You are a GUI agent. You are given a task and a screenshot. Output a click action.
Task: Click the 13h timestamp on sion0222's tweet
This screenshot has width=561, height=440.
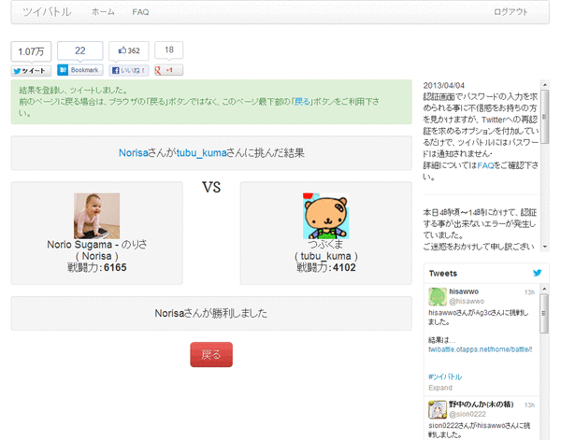click(529, 405)
